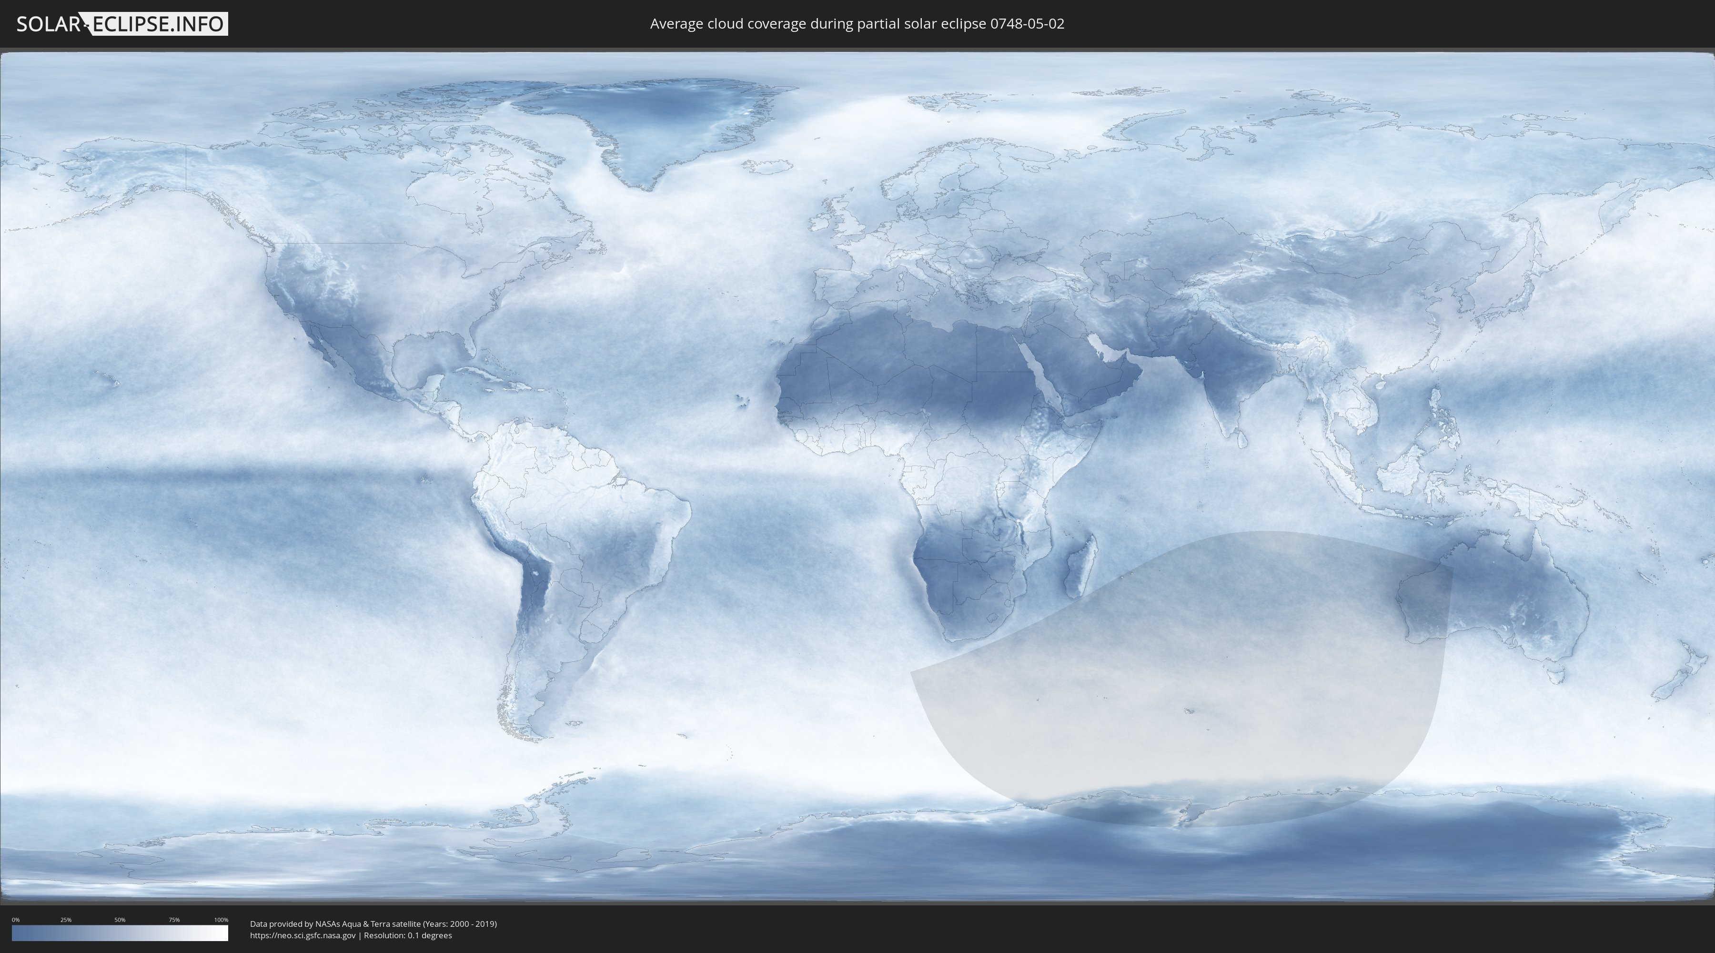This screenshot has height=953, width=1715.
Task: Click the cloud coverage color gradient legend
Action: [x=120, y=933]
